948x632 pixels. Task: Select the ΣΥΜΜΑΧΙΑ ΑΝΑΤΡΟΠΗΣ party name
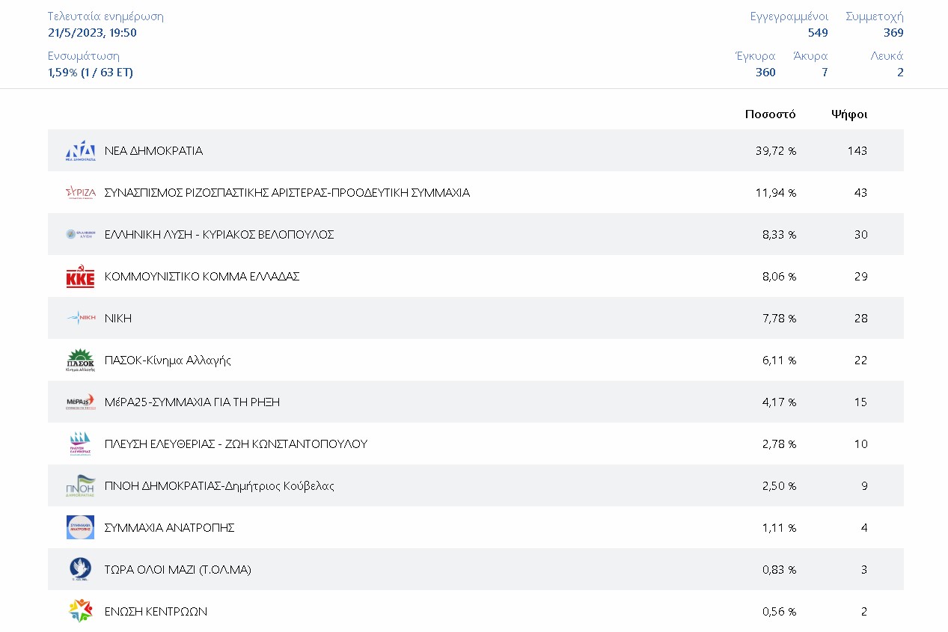(170, 527)
